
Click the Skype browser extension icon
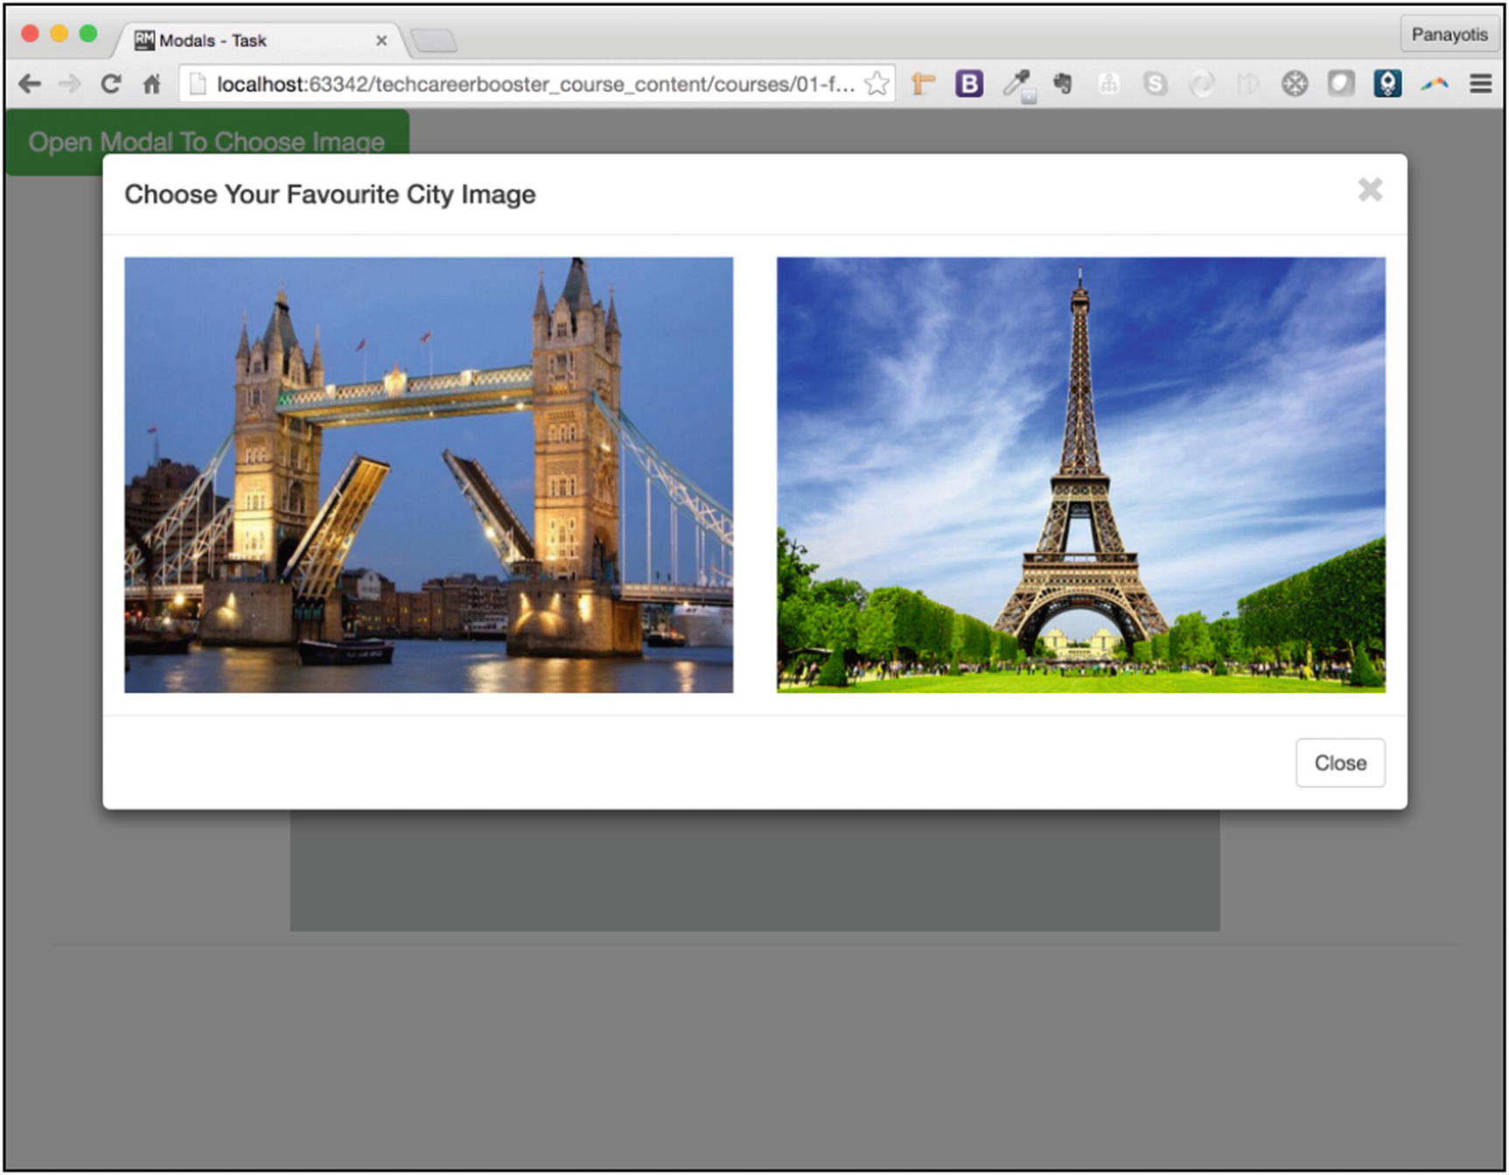1156,83
